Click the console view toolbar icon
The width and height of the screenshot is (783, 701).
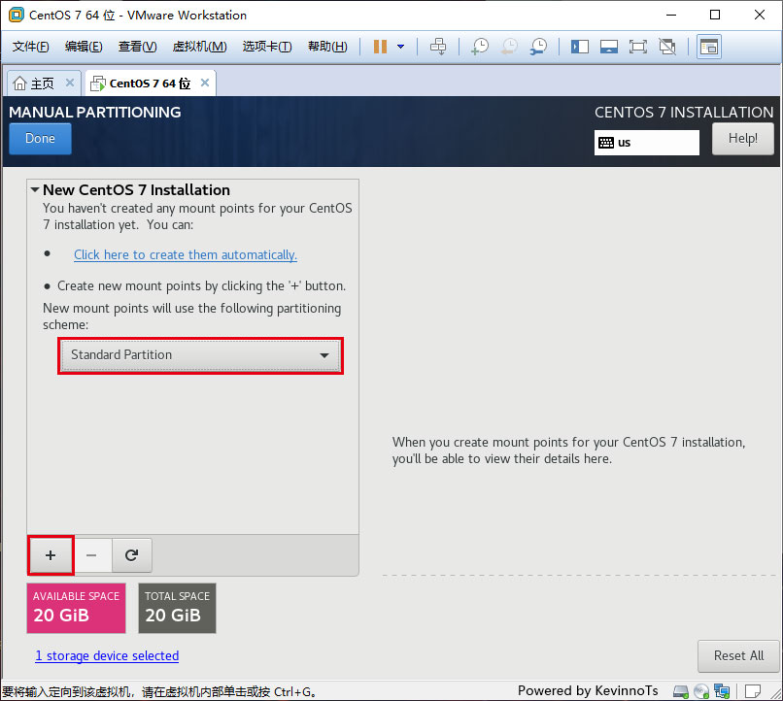coord(709,47)
